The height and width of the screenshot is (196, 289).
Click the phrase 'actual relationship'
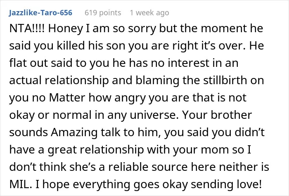59,81
